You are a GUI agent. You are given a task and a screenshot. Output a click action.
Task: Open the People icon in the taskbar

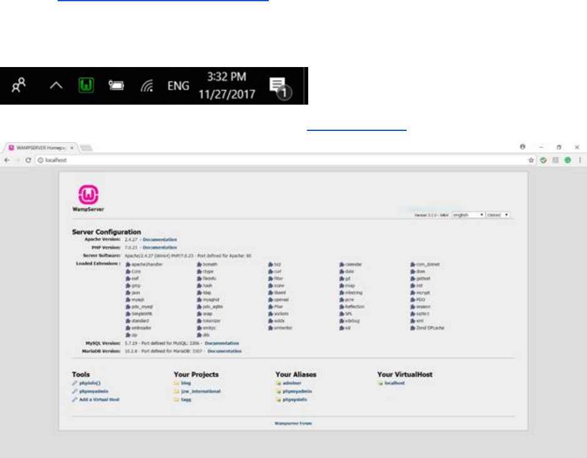click(19, 85)
